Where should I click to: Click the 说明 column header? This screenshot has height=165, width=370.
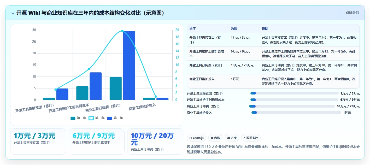tap(265, 29)
